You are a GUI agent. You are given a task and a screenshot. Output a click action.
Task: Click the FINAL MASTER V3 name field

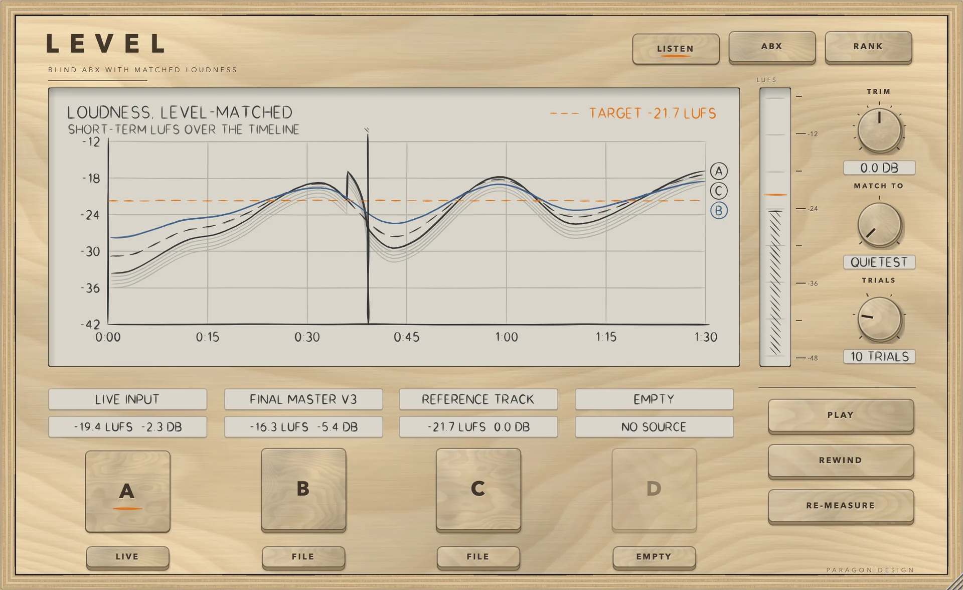click(x=303, y=399)
